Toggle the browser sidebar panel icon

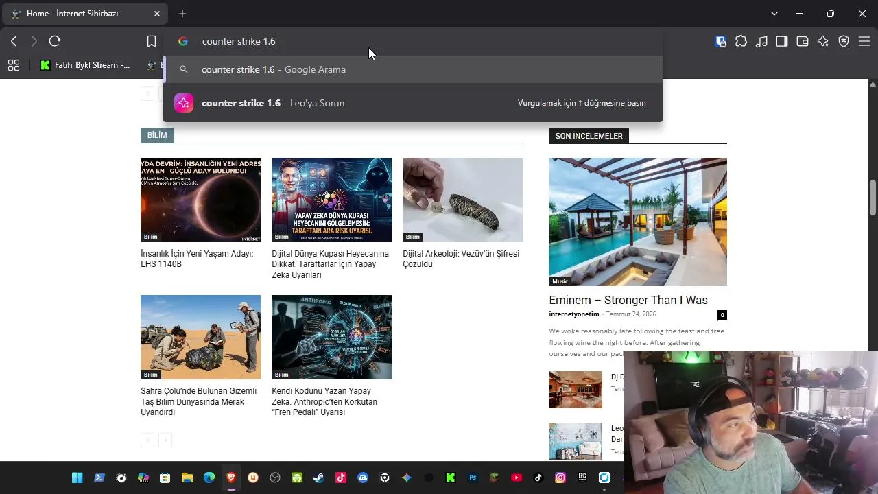(x=782, y=41)
